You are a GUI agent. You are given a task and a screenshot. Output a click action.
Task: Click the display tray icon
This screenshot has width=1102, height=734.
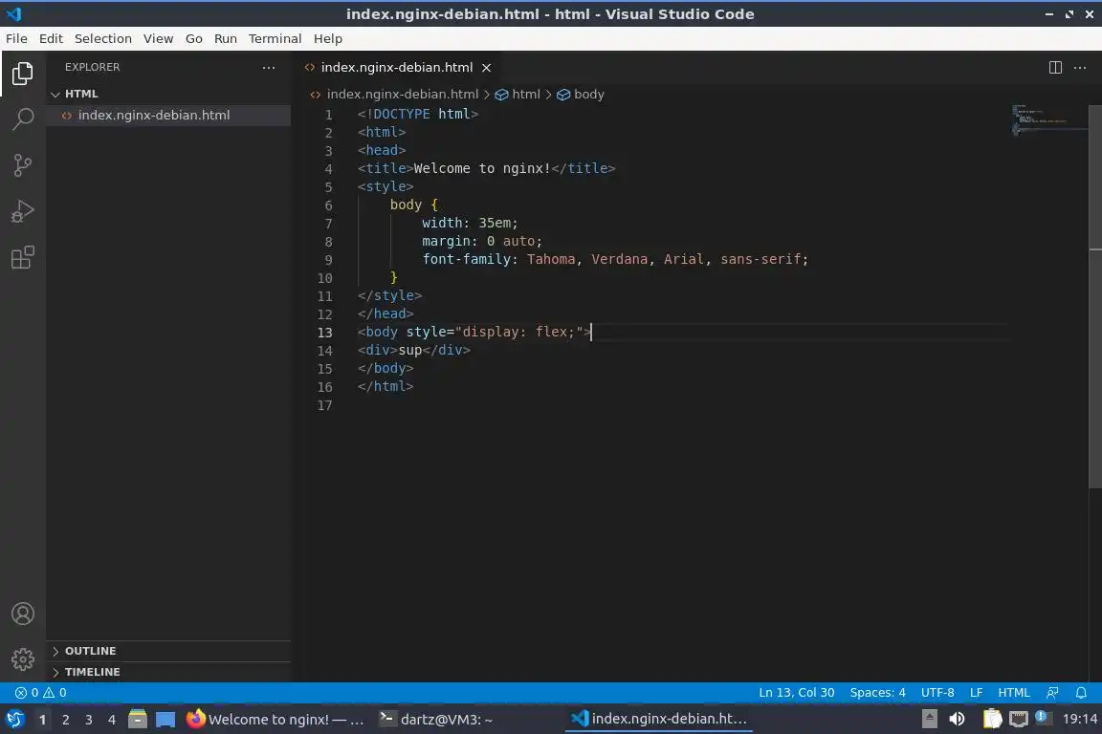pyautogui.click(x=1019, y=719)
